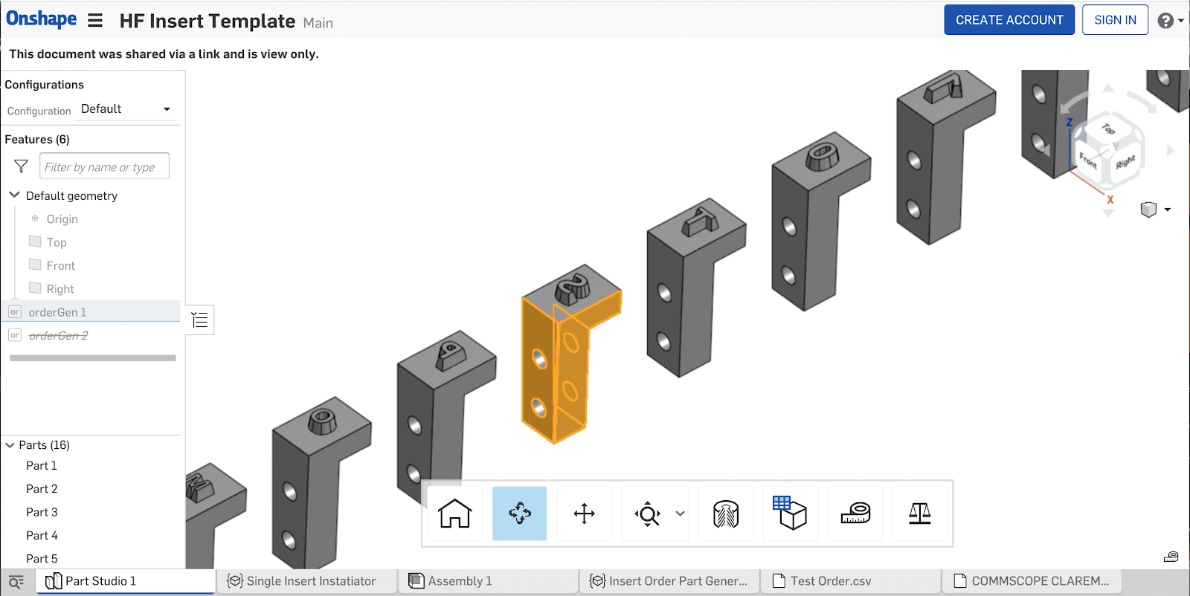Click the Sign In button

tap(1115, 20)
